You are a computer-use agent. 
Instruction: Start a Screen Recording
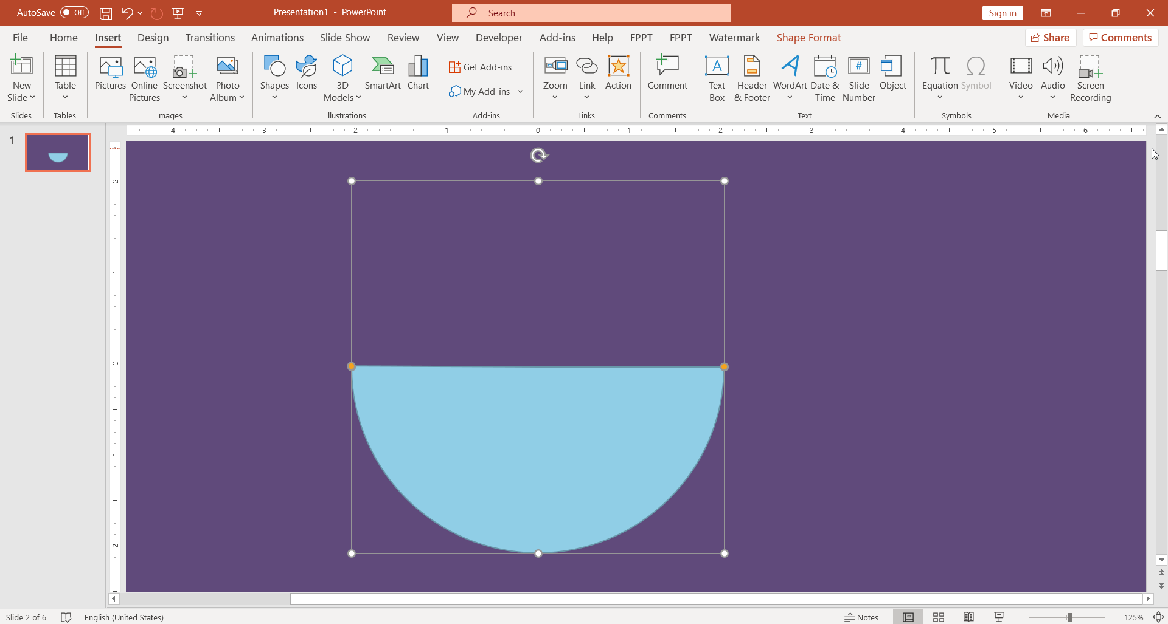(x=1090, y=78)
